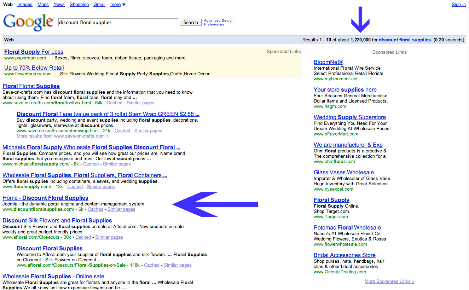Open the Images tab link
Screen dimensions: 469x290
click(25, 5)
